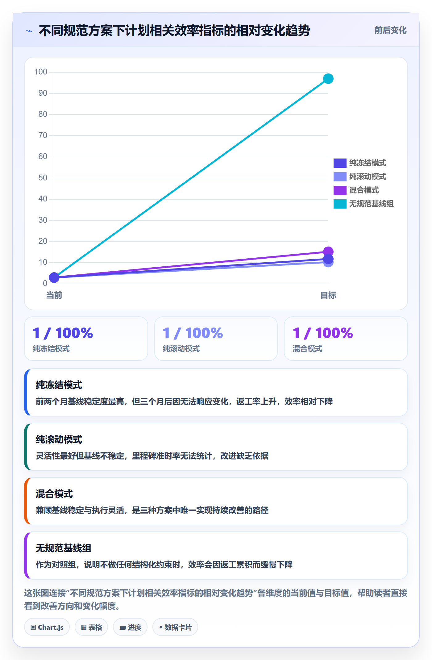Click the shared starting point at 当前
The height and width of the screenshot is (660, 432).
coord(54,277)
